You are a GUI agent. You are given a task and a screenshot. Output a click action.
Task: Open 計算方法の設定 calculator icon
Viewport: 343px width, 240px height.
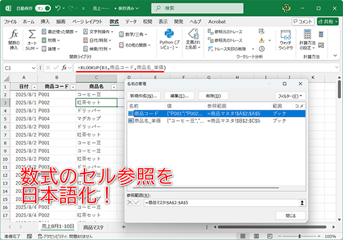coord(307,34)
